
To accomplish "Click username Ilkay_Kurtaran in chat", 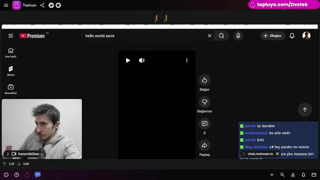I will point(256,147).
